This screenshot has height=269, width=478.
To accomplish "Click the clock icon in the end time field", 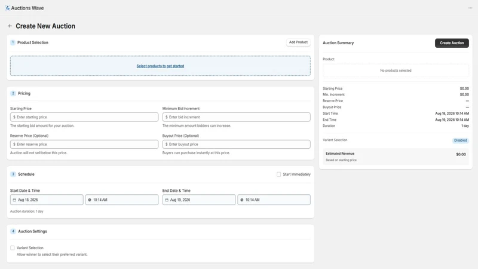I will 242,200.
